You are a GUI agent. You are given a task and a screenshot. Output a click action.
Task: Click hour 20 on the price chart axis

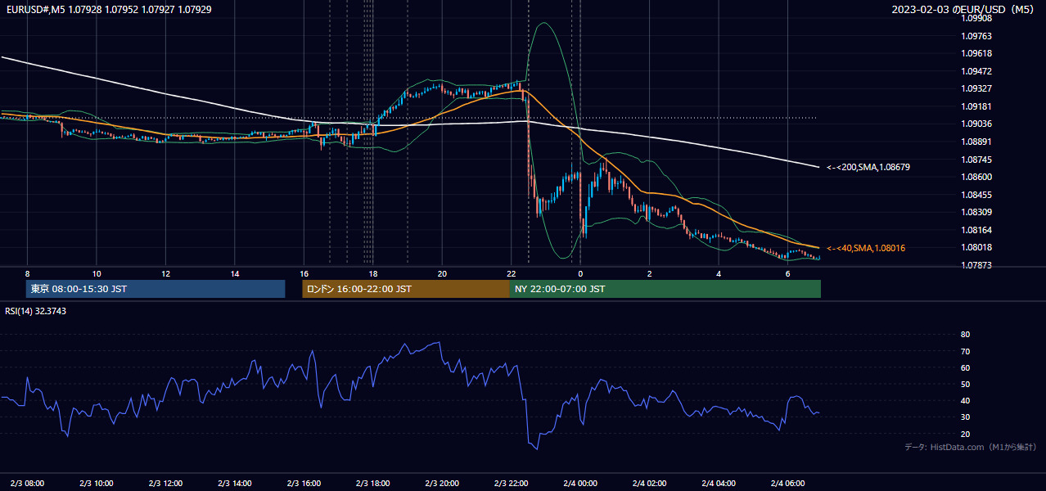click(x=442, y=273)
